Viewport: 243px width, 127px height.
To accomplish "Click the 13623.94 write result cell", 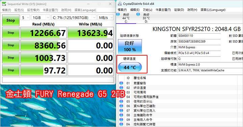I will click(91, 33).
